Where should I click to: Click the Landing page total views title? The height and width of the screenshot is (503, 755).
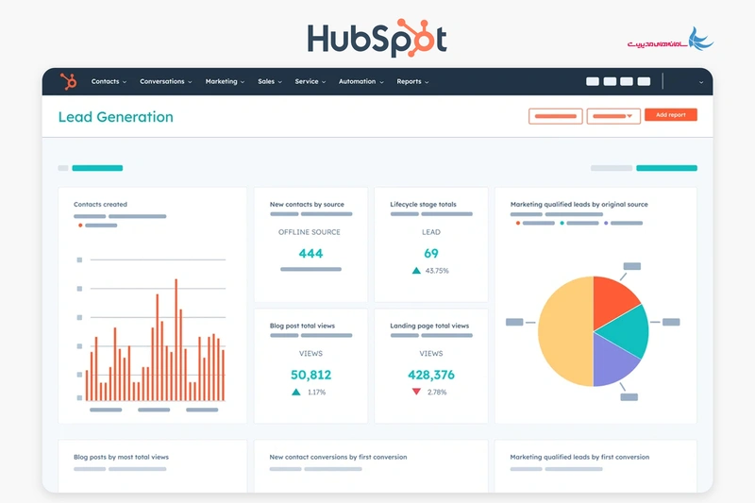point(429,326)
